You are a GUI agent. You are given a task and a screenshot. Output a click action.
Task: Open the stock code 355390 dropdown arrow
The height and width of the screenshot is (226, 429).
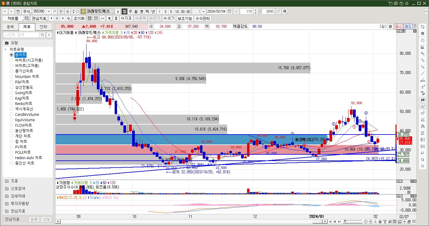point(49,11)
